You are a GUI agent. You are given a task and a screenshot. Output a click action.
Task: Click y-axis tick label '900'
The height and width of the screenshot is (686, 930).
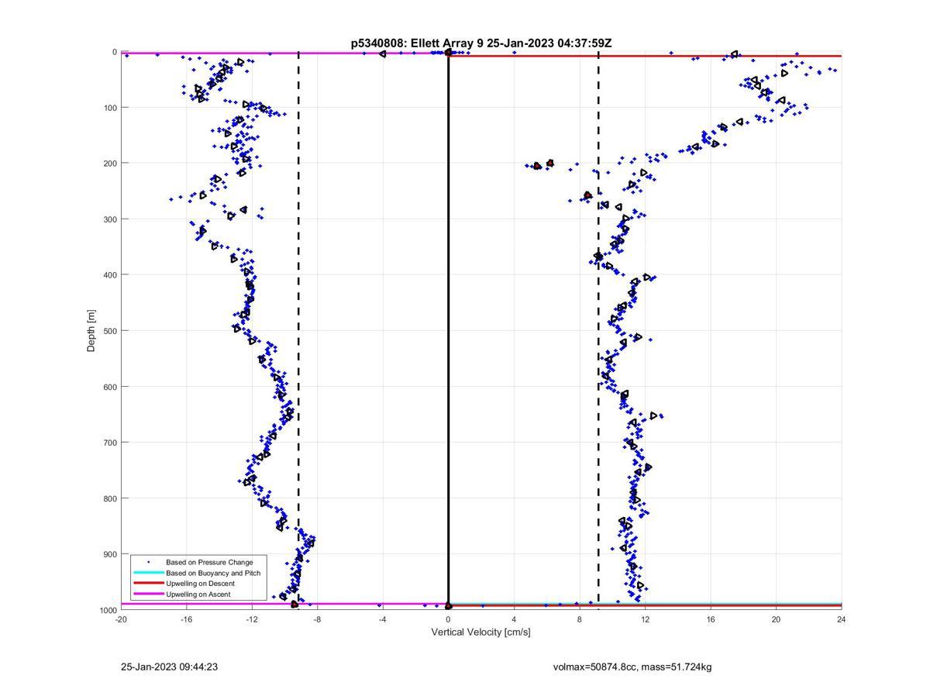(x=109, y=554)
